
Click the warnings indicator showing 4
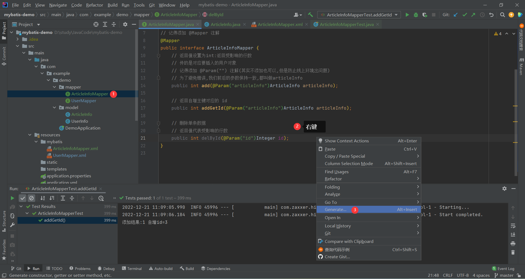[498, 34]
